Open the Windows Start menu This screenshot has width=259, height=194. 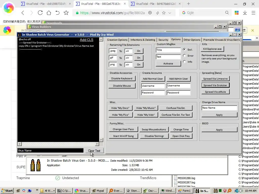point(7,191)
